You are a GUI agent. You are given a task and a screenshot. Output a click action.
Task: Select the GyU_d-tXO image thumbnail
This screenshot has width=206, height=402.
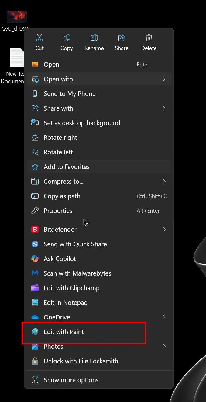tap(17, 17)
